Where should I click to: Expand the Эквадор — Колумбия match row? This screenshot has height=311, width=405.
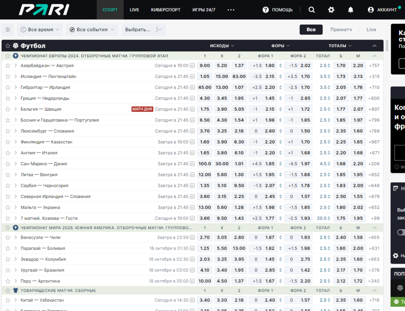[16, 259]
